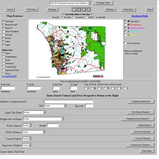
Task: Click the Redraw button
Action: click(x=110, y=9)
